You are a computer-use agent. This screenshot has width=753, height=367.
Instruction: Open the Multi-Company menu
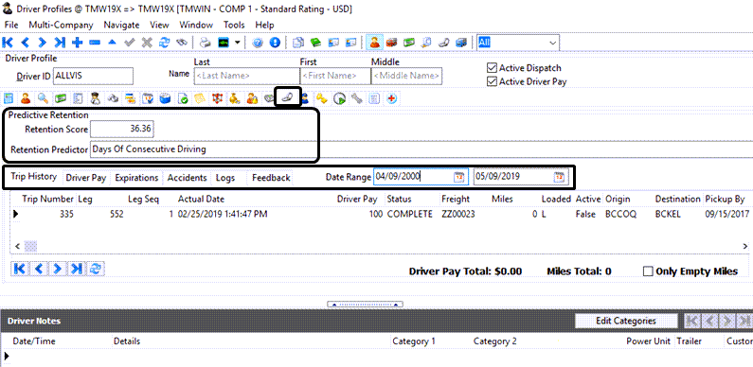tap(61, 25)
